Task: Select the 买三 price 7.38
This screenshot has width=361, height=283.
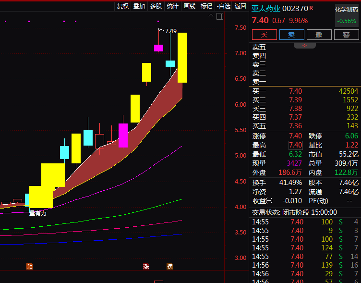Action: [x=295, y=109]
